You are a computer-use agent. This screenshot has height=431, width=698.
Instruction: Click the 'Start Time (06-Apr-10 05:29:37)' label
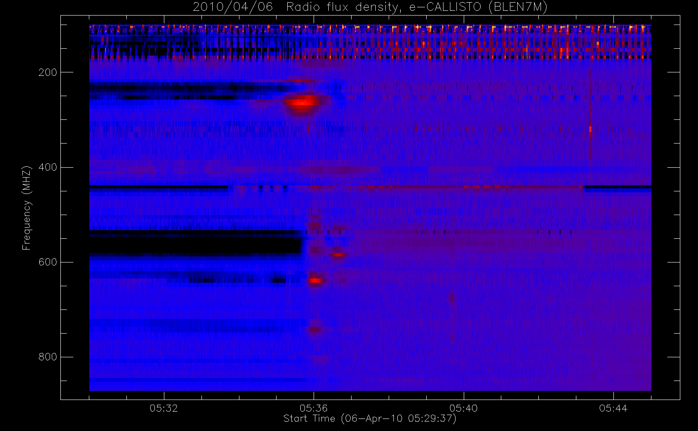tap(370, 419)
